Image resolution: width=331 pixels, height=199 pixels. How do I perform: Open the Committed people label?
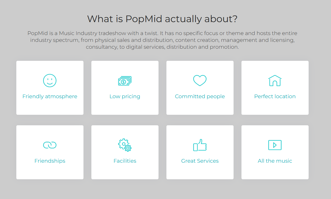coord(200,96)
